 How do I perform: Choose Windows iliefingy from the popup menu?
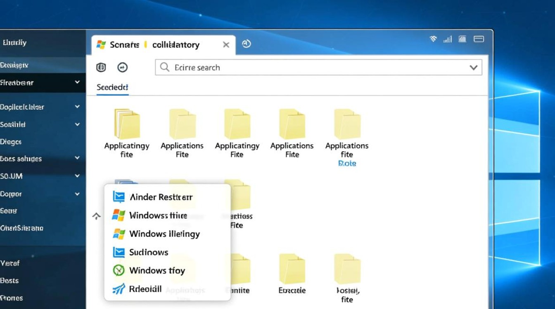[164, 234]
